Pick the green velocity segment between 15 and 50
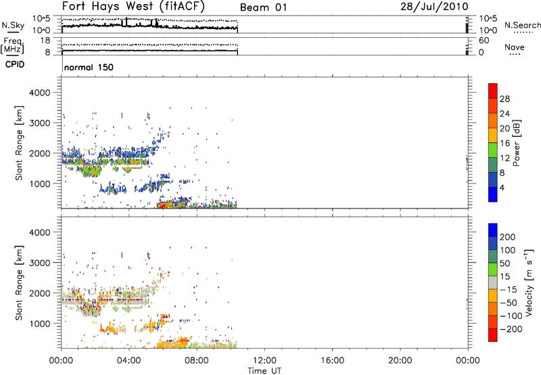Screen dimensions: 541x375 tap(493, 269)
